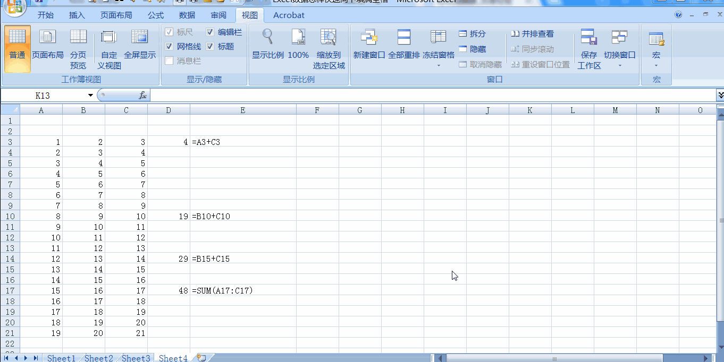Viewport: 724px width, 362px height.
Task: Toggle the 标尺 ruler checkbox
Action: click(169, 32)
